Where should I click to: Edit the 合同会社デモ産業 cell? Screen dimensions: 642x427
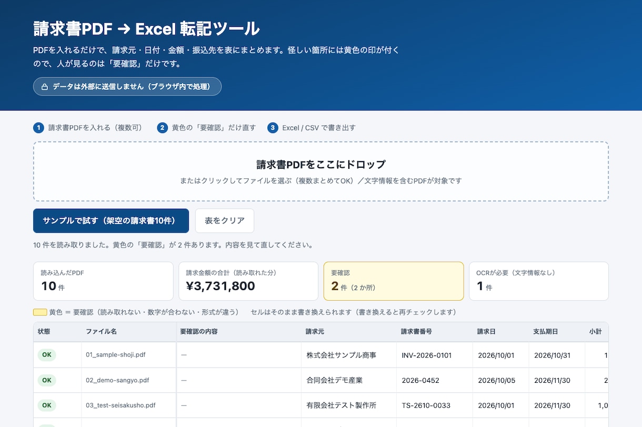[x=349, y=380]
